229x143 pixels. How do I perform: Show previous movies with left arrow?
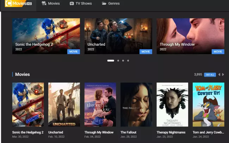(219, 74)
